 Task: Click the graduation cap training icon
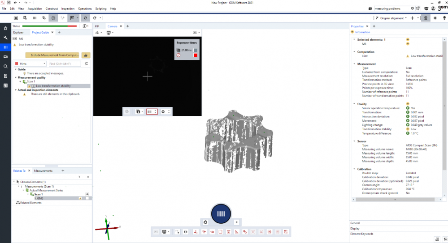[x=426, y=9]
